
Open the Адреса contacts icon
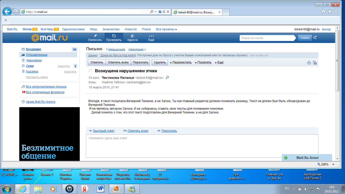132,36
